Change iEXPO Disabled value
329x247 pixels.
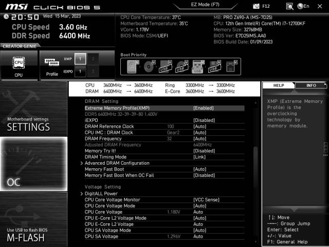click(204, 120)
